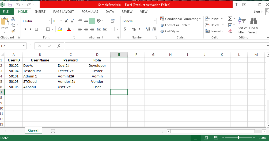
Task: Toggle Underline formatting
Action: click(x=36, y=29)
